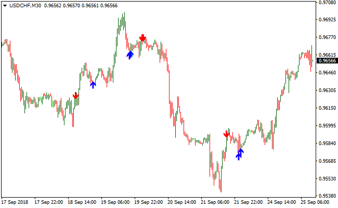Click the 21 Sep 06:00 time label
The height and width of the screenshot is (208, 338).
click(x=215, y=202)
